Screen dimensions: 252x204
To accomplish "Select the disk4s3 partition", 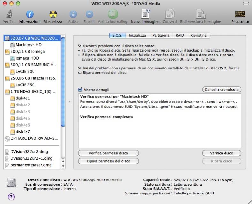I will pos(32,112).
